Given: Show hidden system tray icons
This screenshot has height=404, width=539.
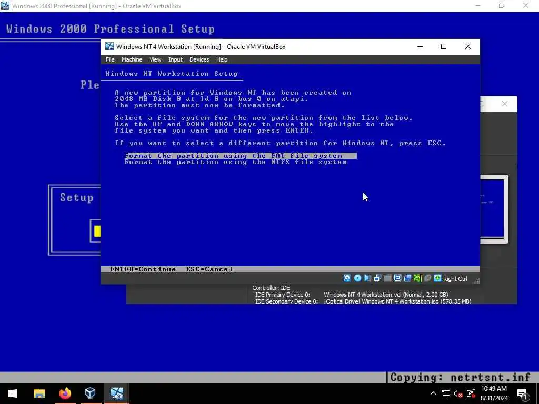Looking at the screenshot, I should pyautogui.click(x=433, y=393).
